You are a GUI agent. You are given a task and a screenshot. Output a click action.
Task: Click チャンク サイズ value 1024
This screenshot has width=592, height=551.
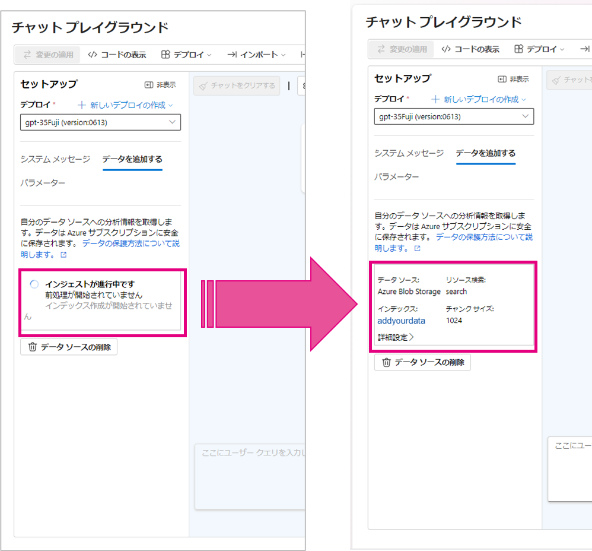[x=454, y=321]
